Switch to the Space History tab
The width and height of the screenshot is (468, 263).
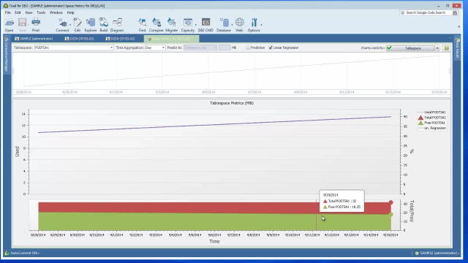pyautogui.click(x=171, y=39)
